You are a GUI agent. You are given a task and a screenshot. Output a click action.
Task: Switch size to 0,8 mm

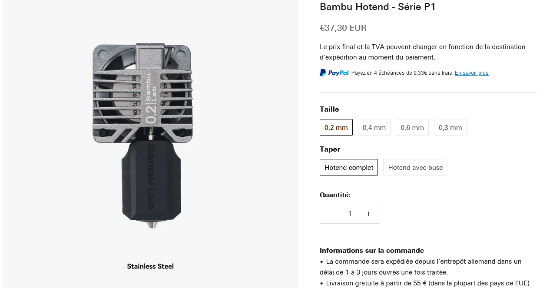click(x=450, y=127)
